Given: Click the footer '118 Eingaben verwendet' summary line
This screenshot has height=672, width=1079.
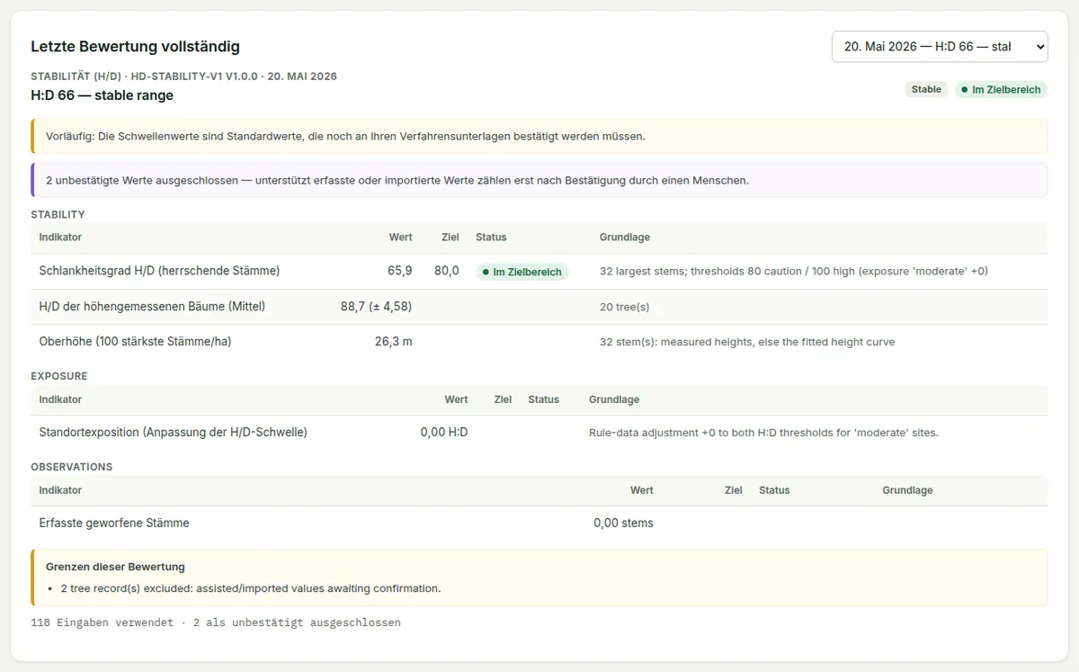Looking at the screenshot, I should (x=216, y=623).
